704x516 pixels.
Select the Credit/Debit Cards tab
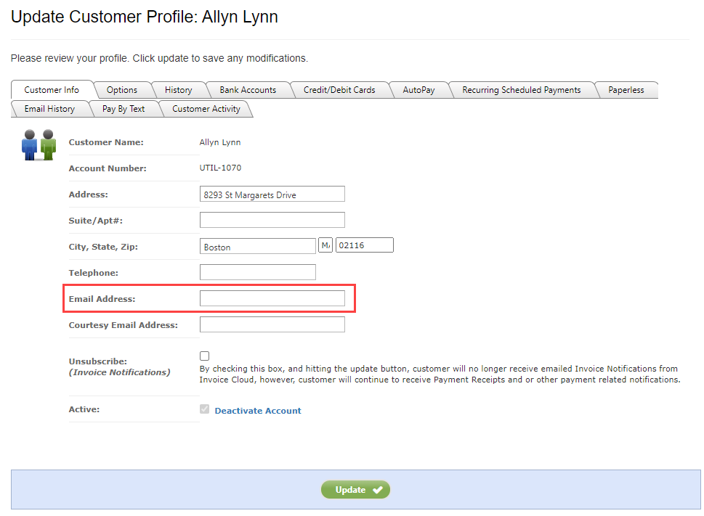tap(339, 90)
